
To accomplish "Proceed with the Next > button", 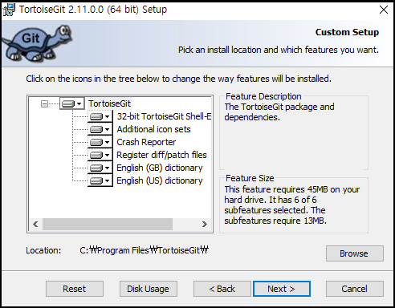I will click(x=282, y=289).
